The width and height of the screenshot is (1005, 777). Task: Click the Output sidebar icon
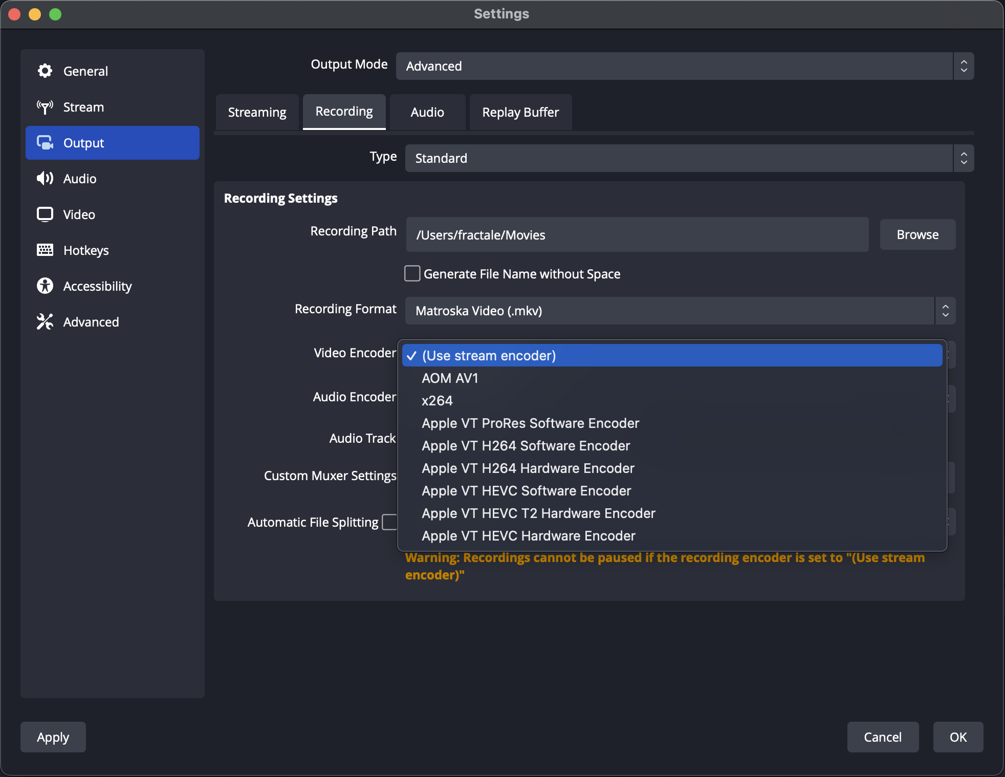[45, 143]
